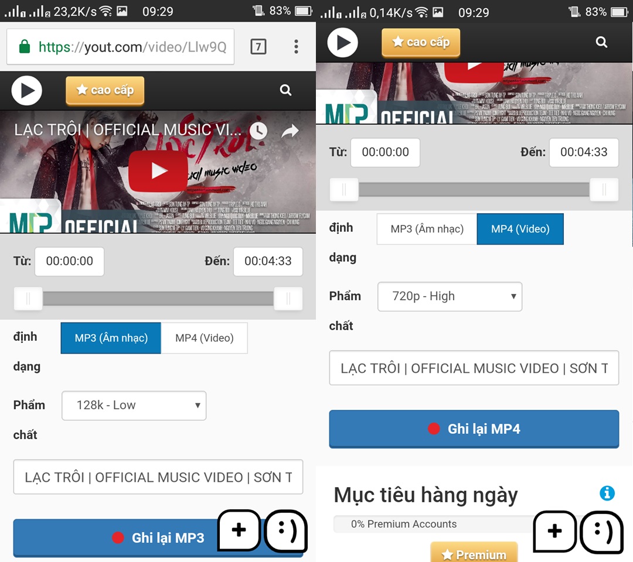Focus the Từ start time field in left screen
The width and height of the screenshot is (633, 562).
click(x=69, y=262)
